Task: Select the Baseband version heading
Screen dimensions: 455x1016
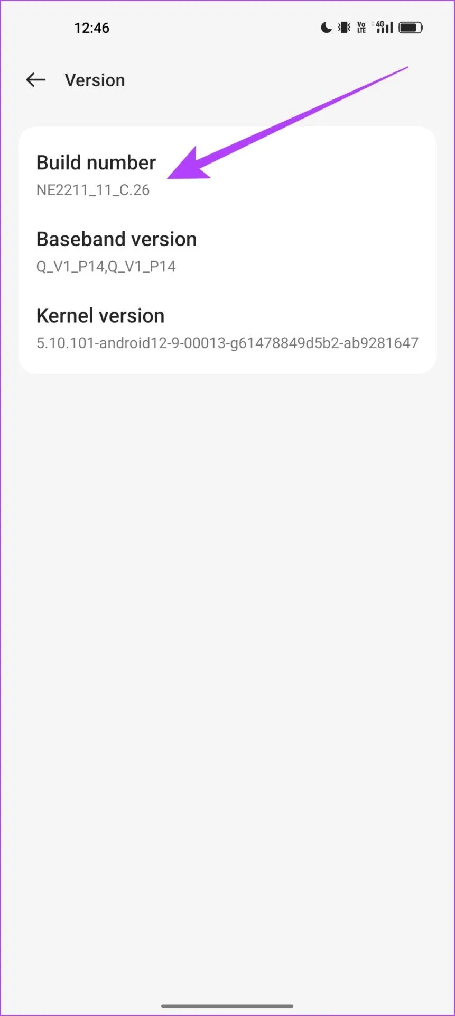Action: [x=117, y=239]
